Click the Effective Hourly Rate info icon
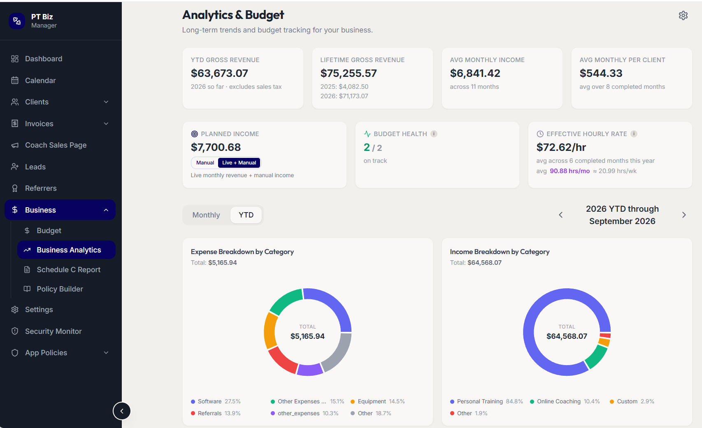This screenshot has width=702, height=428. 634,134
